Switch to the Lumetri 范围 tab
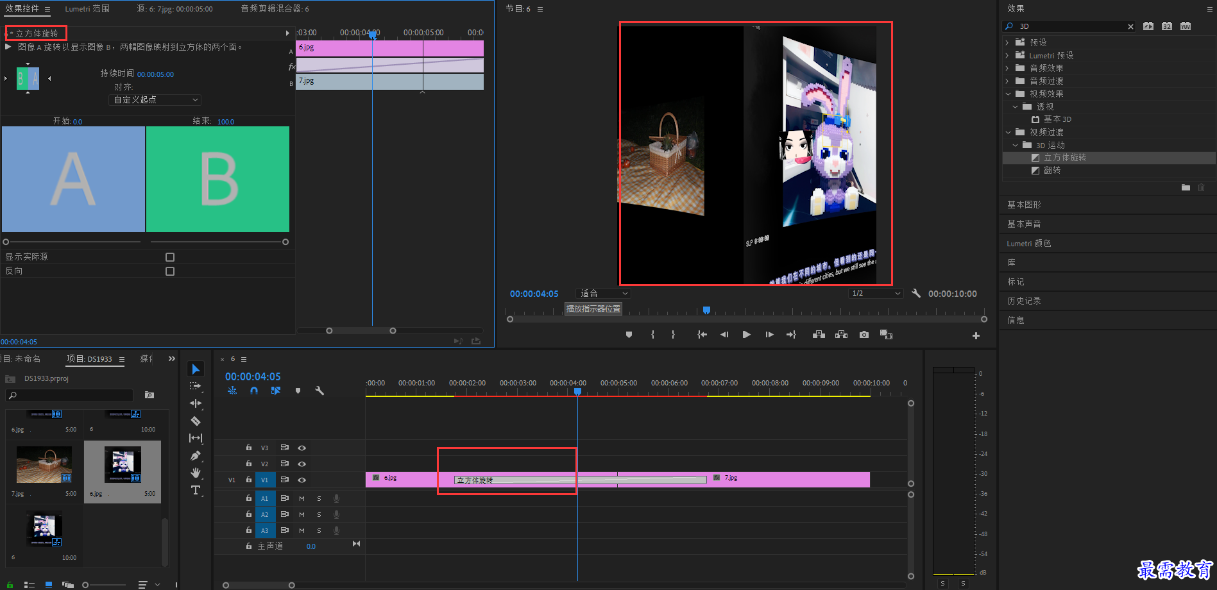 87,9
